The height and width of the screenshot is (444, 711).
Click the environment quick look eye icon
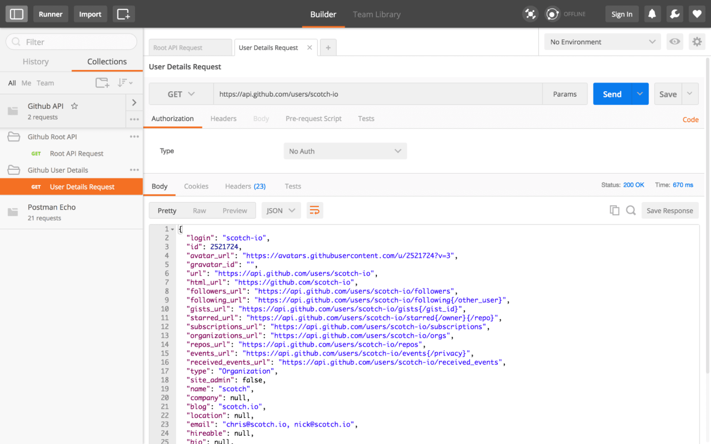(x=675, y=42)
